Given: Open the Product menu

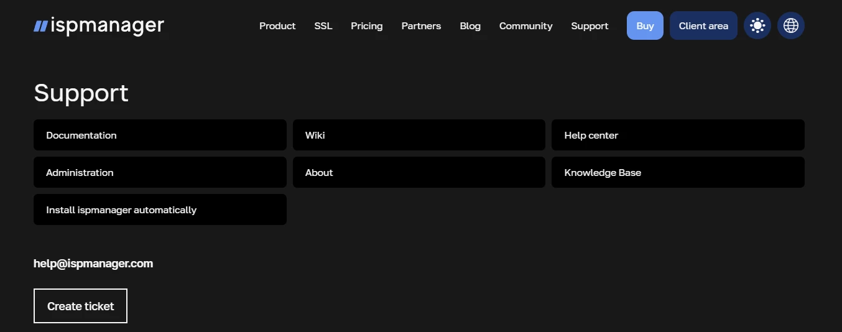Looking at the screenshot, I should click(x=277, y=26).
